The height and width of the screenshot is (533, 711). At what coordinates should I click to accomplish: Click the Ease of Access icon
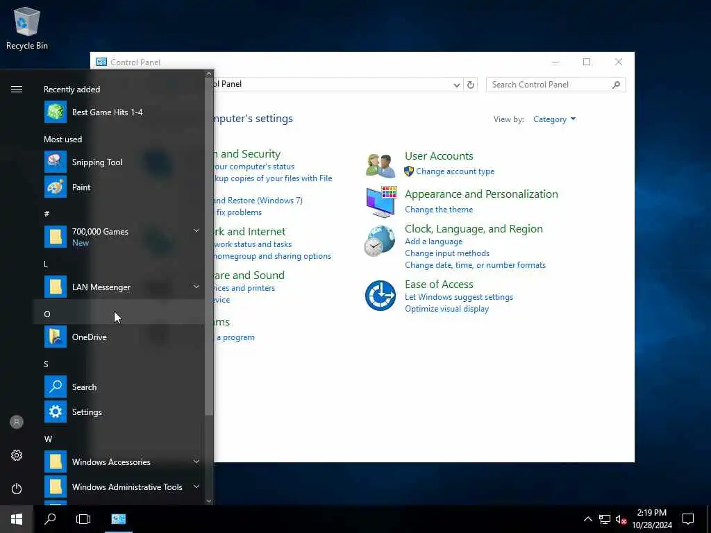click(x=380, y=296)
